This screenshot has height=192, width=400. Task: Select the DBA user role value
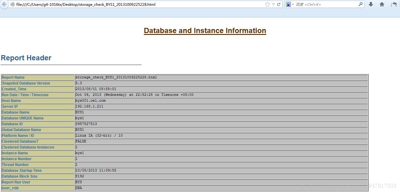[79, 188]
